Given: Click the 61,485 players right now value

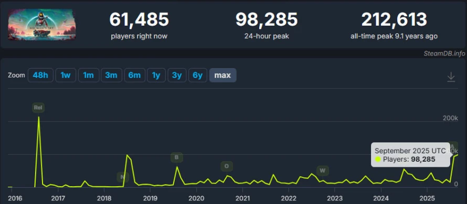Looking at the screenshot, I should click(x=139, y=19).
